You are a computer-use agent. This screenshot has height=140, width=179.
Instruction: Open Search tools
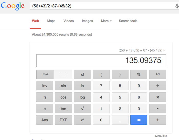coord(128,21)
